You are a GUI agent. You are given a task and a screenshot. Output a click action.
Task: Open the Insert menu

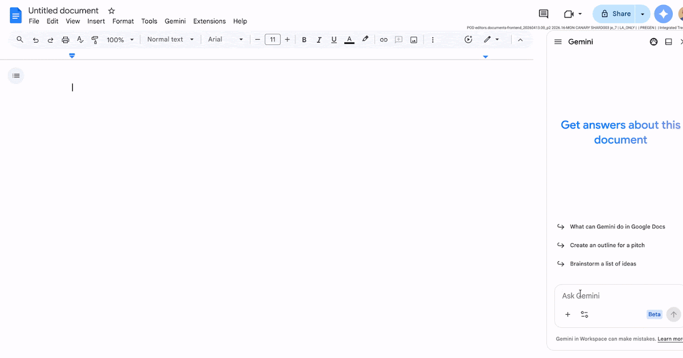pos(96,21)
